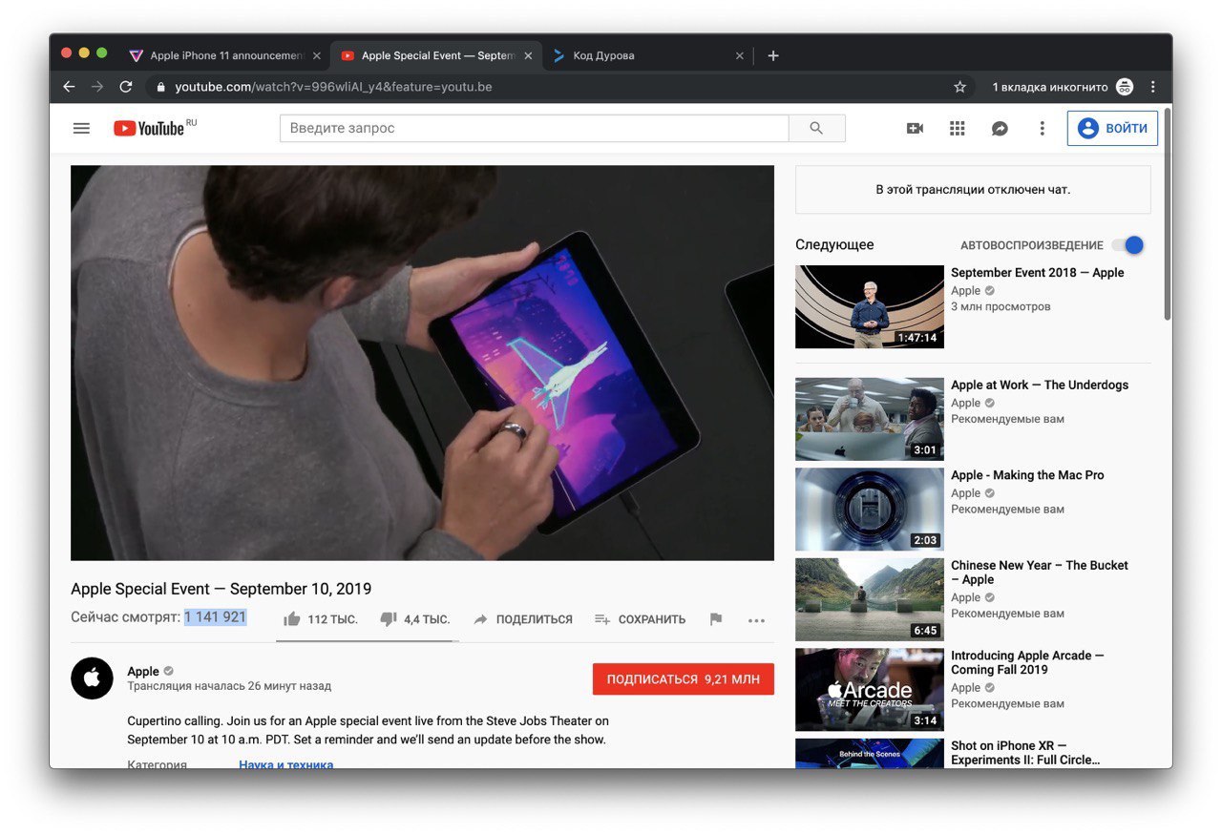Go forward with the browser forward arrow
Screen dimensions: 1222x834
[x=97, y=87]
